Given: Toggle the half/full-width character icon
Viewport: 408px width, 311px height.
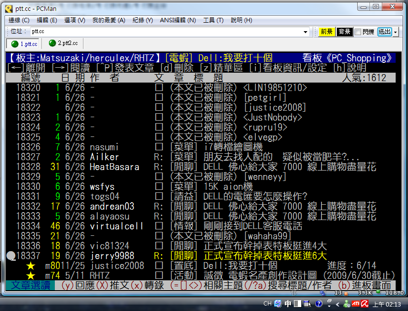Looking at the screenshot, I should click(x=297, y=304).
